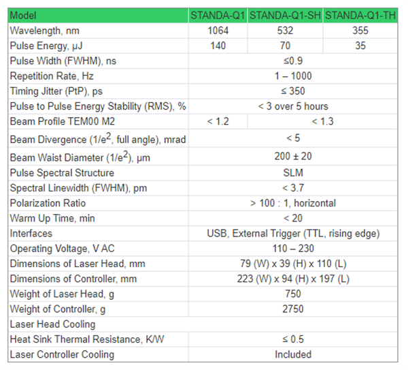Viewport: 408px width, 370px height.
Task: Click the pulse energy value 140
Action: point(218,46)
